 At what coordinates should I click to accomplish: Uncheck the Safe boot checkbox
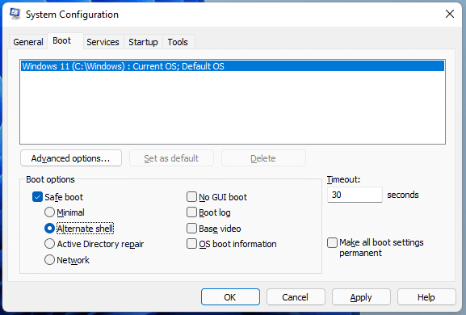pos(37,197)
